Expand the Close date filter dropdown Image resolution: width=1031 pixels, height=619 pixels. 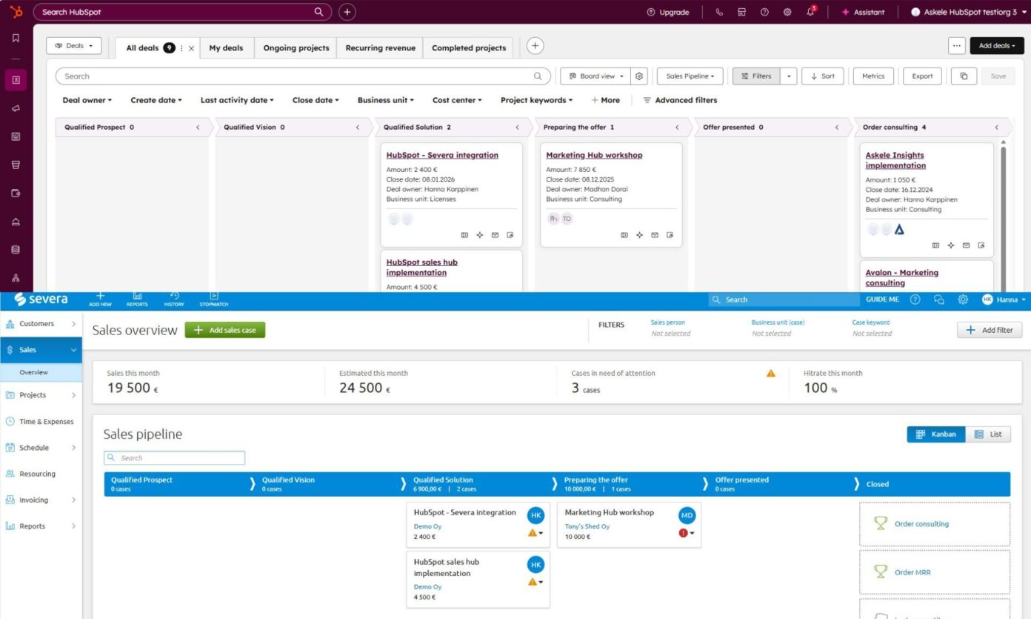(x=316, y=100)
